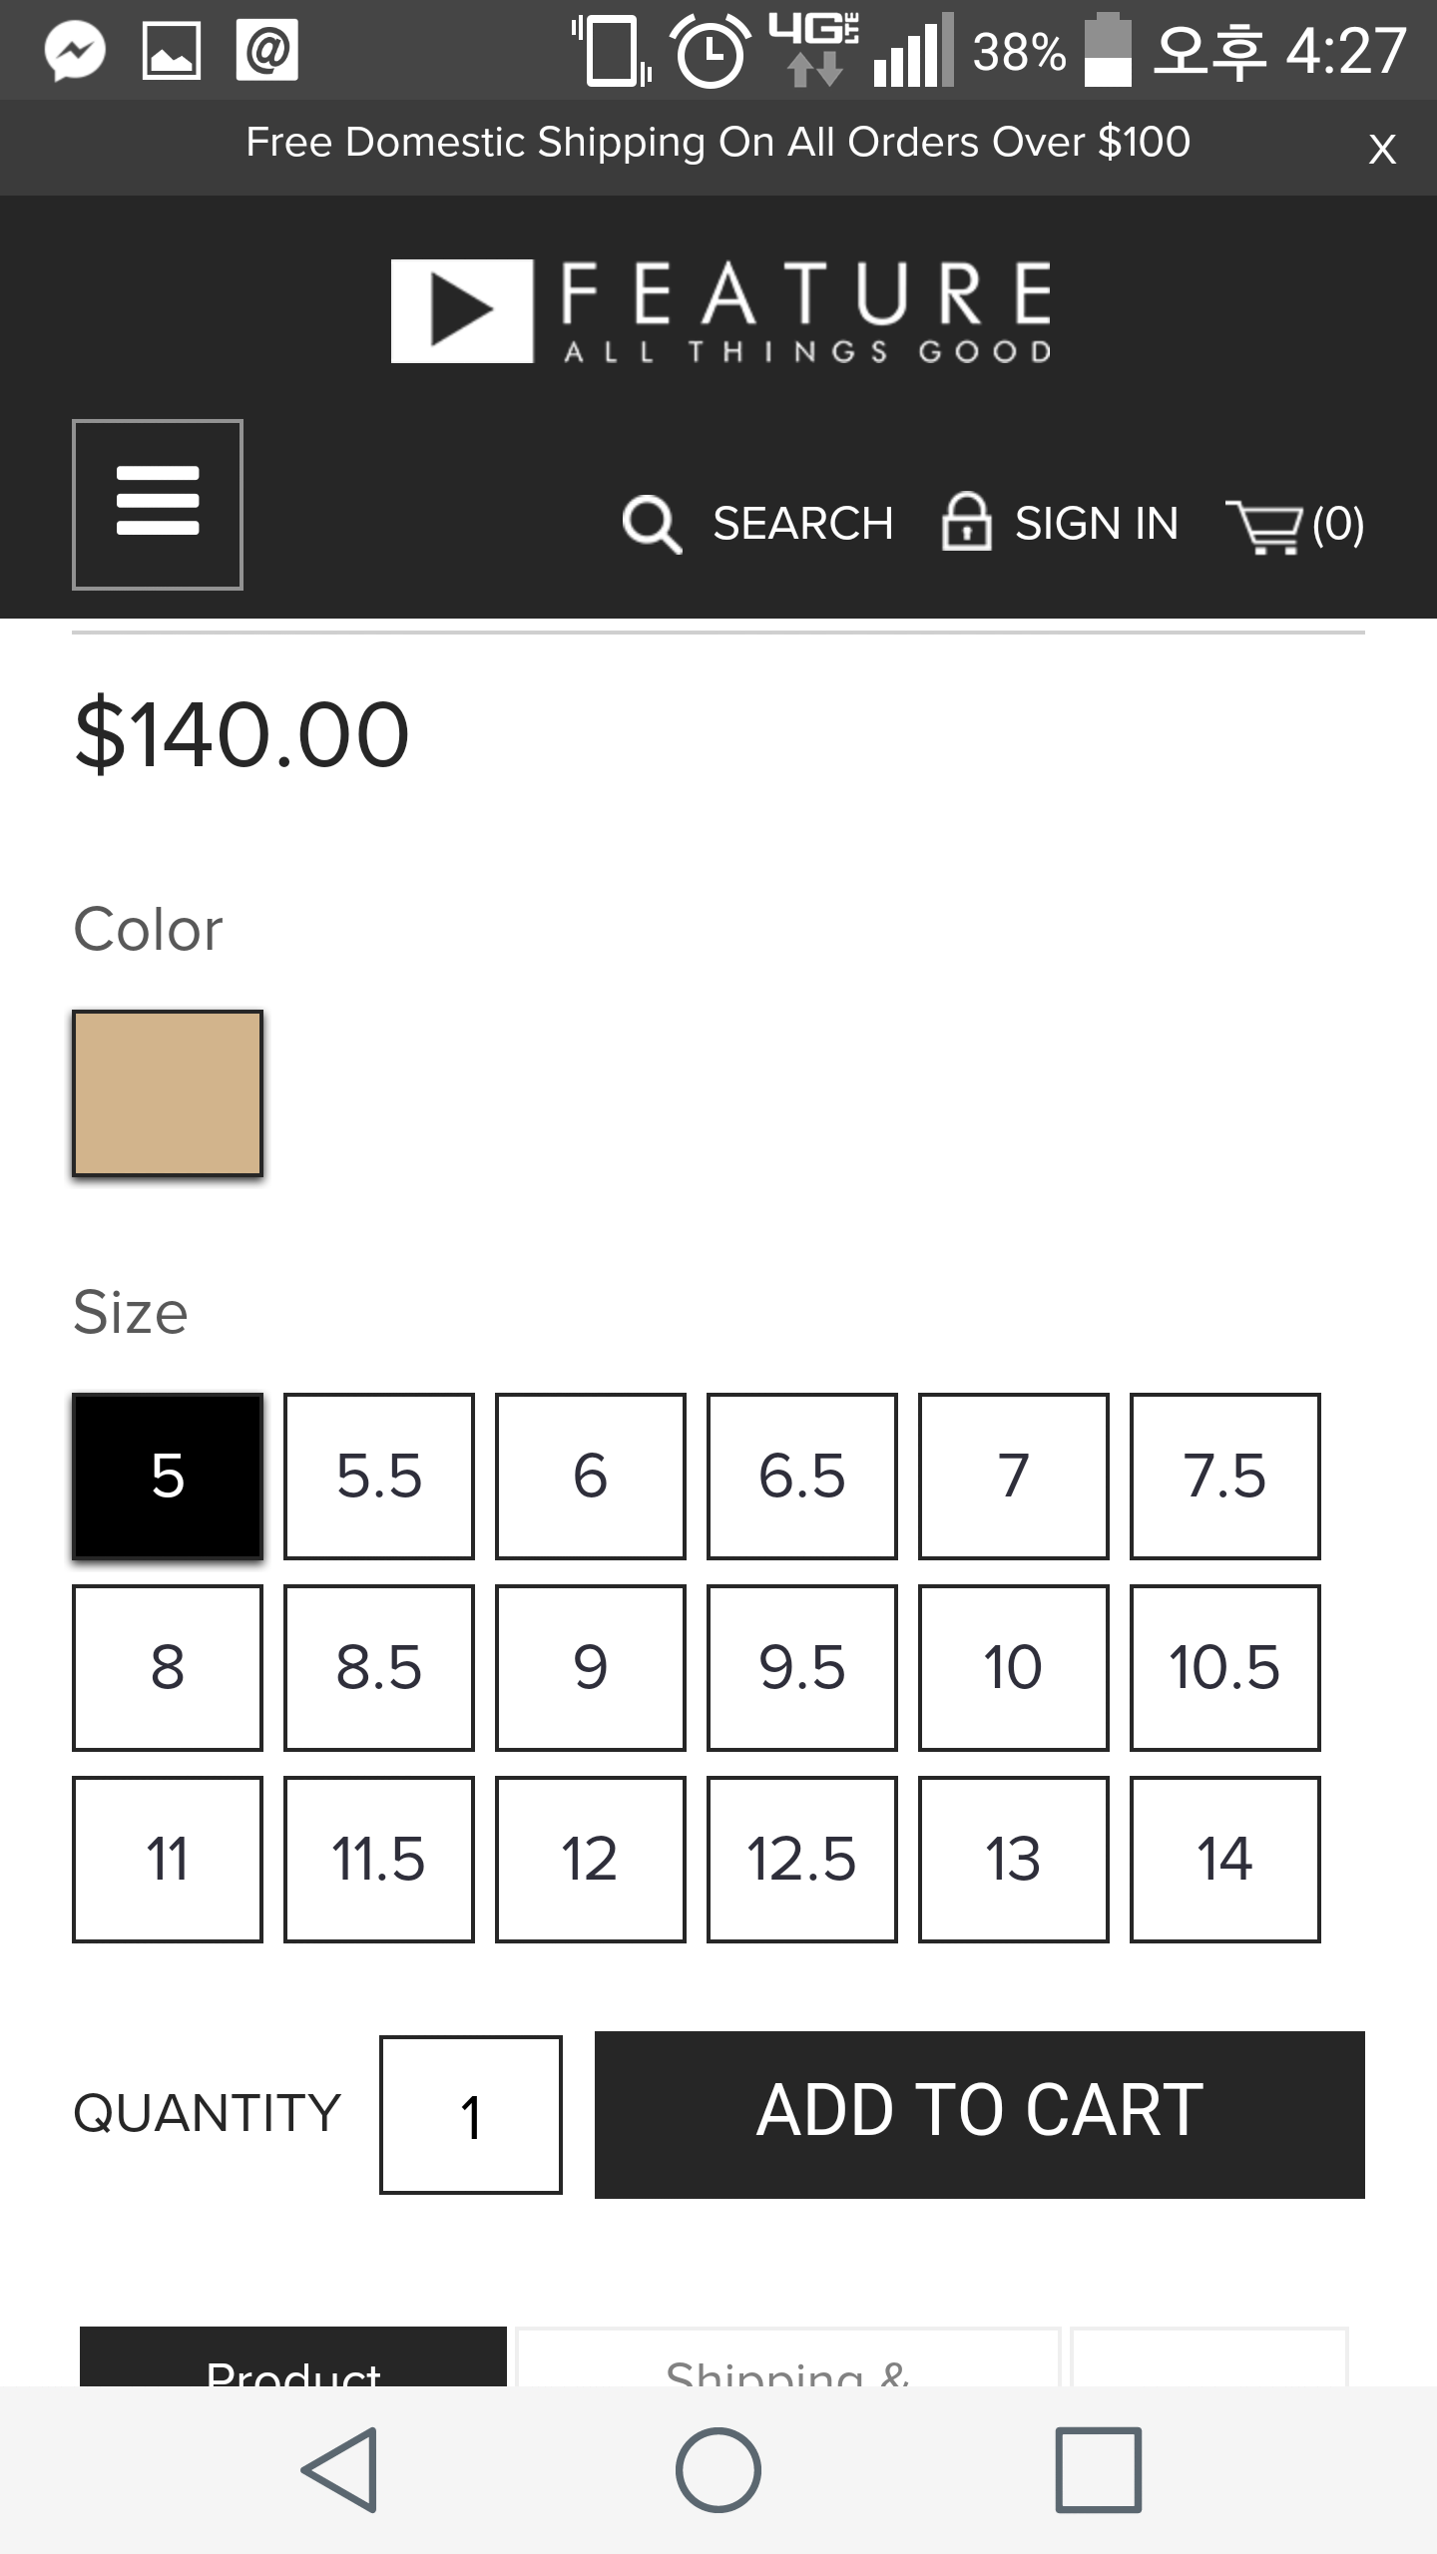Screen dimensions: 1437x2554
Task: Tap the SIGN IN link
Action: pyautogui.click(x=1096, y=524)
